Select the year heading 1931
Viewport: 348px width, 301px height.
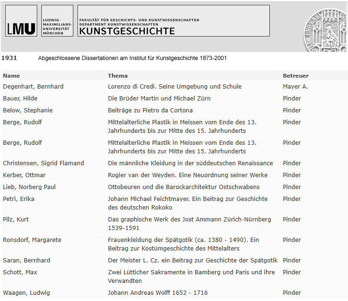(x=9, y=58)
